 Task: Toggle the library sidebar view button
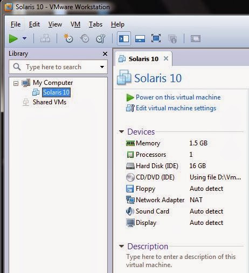(x=124, y=38)
